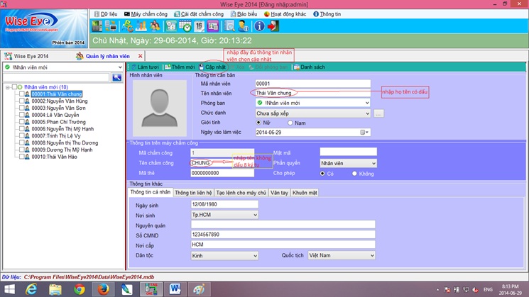The width and height of the screenshot is (529, 297).
Task: Click the Làm tươi button
Action: [x=145, y=67]
